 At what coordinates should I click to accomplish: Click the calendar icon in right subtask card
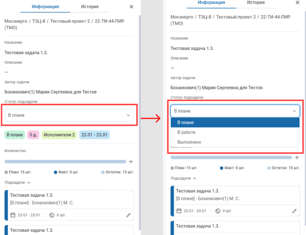point(179,211)
